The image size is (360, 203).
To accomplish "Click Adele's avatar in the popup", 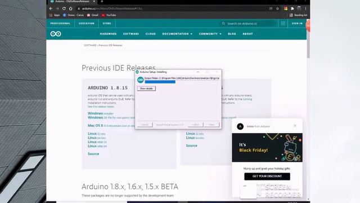I will [240, 126].
